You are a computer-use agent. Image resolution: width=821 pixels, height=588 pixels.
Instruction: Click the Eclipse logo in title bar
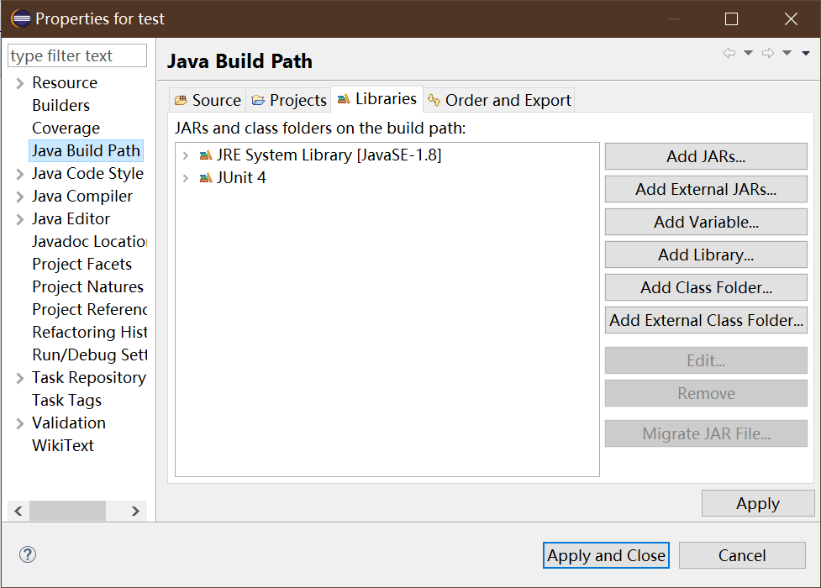pos(21,18)
